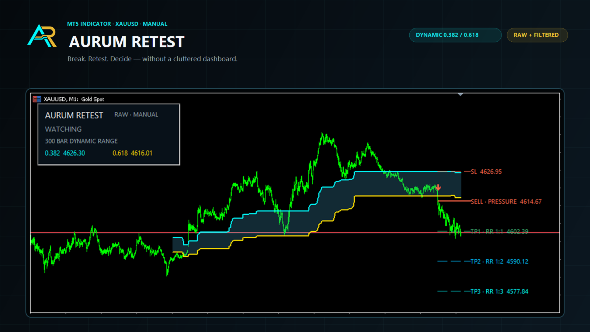The image size is (590, 332).
Task: Click the TP3 · RR 1:3 4577.84 label
Action: point(499,291)
